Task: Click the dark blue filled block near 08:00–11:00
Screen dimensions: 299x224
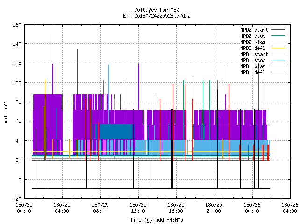Action: point(116,132)
